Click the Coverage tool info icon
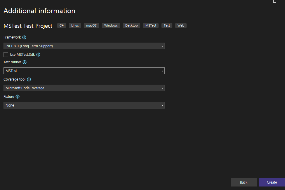The image size is (285, 190). [29, 79]
